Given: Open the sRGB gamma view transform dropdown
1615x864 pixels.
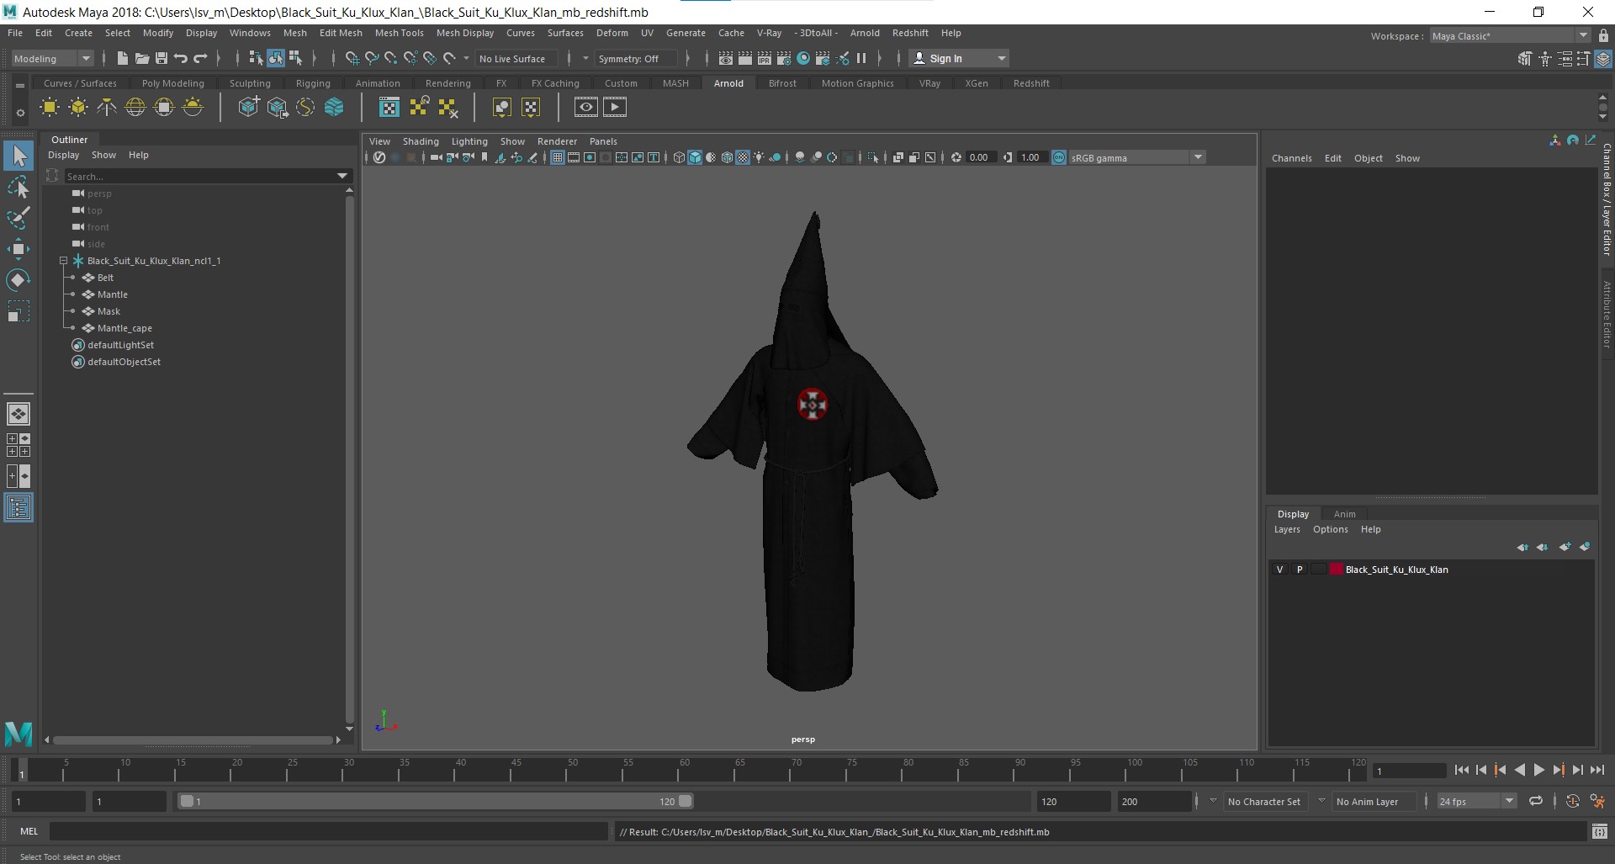Looking at the screenshot, I should [1136, 157].
